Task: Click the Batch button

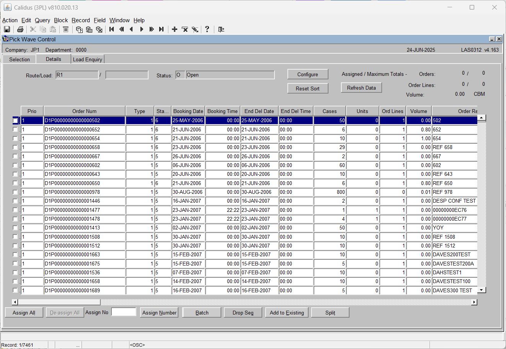Action: click(202, 313)
